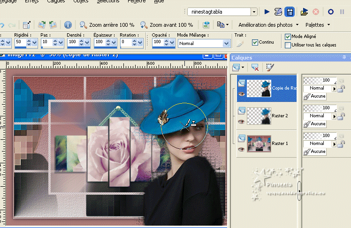Viewport: 351px width, 228px height.
Task: Run the selected script with play button
Action: tap(267, 12)
